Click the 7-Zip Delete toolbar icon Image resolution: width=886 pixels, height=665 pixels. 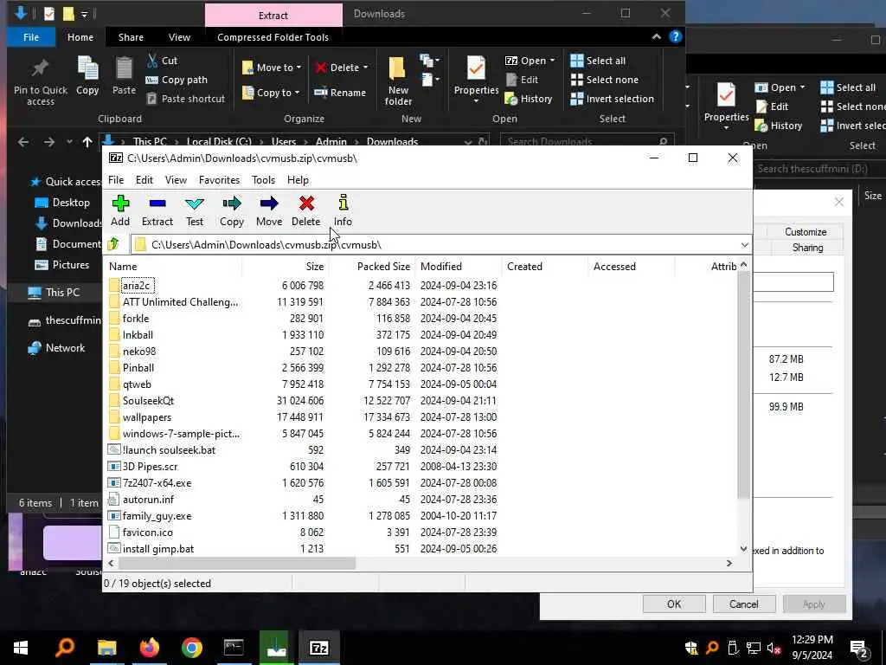pyautogui.click(x=306, y=211)
